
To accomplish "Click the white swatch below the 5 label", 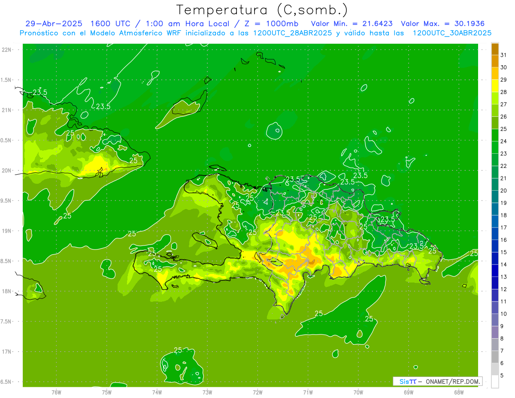I will (495, 382).
